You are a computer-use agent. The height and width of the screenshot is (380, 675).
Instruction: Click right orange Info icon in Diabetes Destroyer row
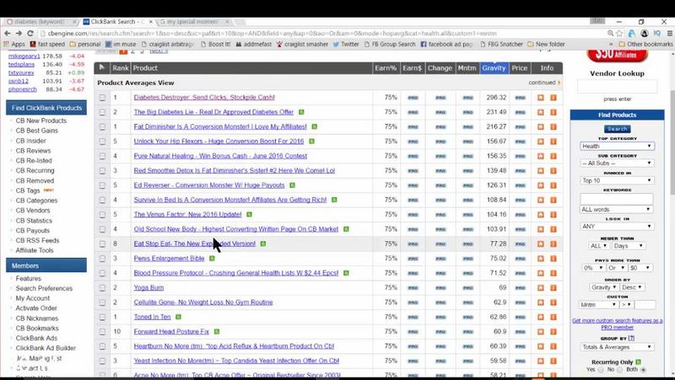[x=553, y=98]
